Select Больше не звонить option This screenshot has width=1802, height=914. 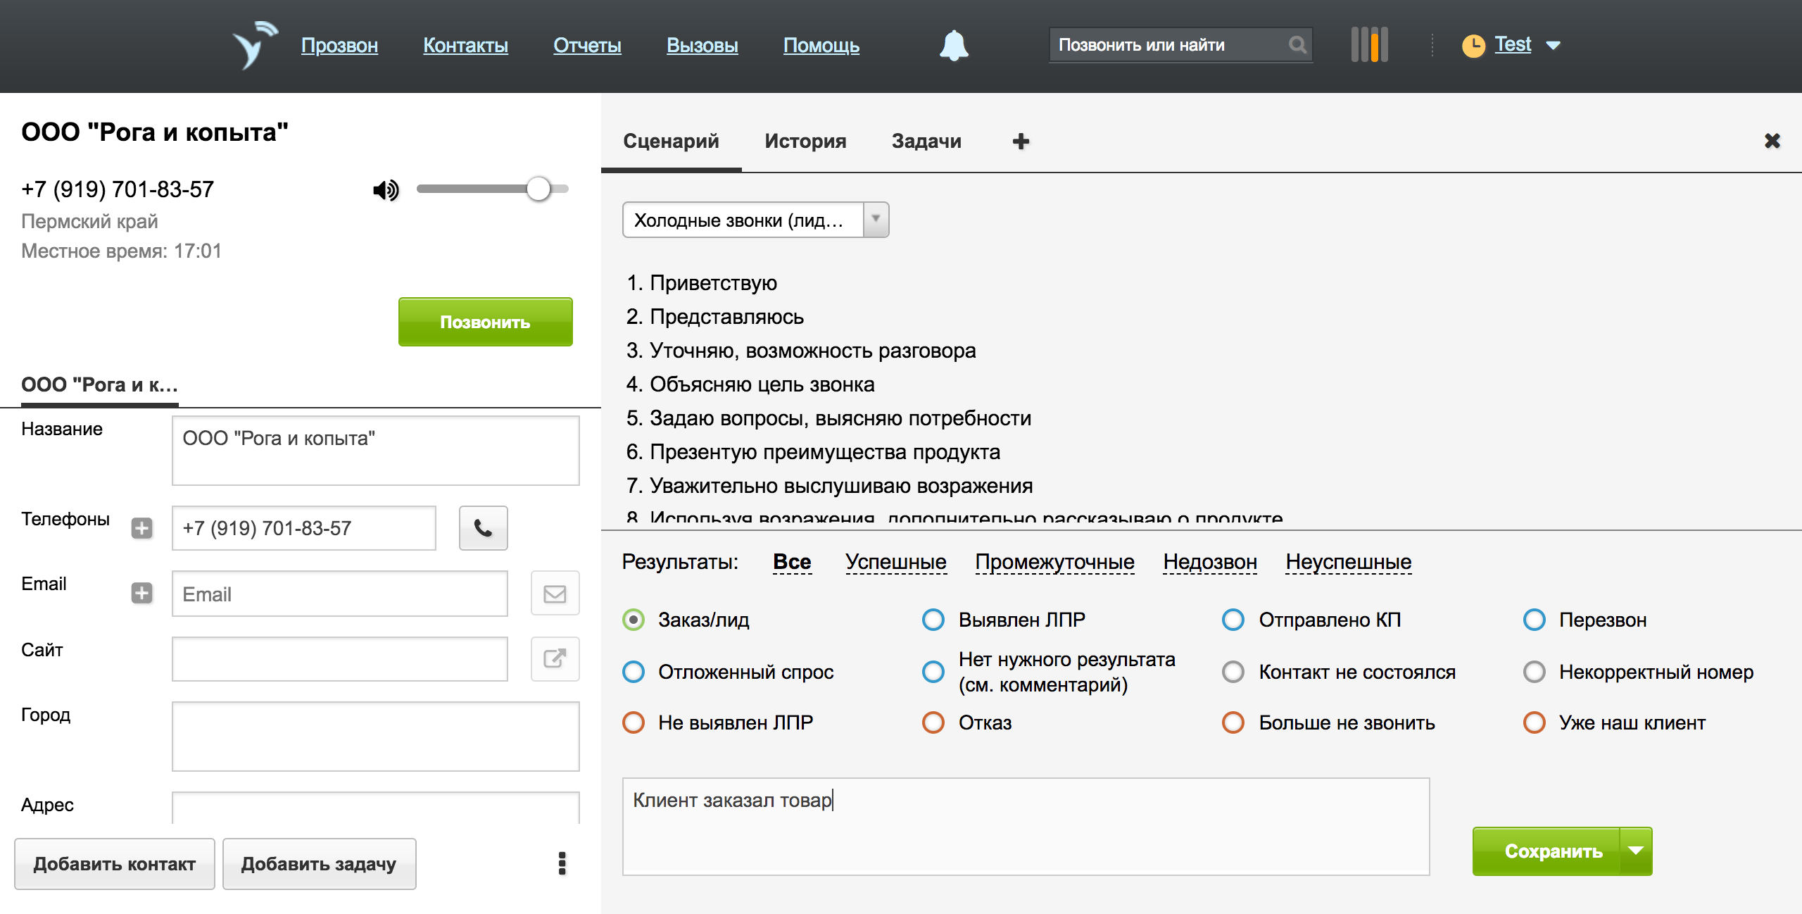click(x=1233, y=722)
